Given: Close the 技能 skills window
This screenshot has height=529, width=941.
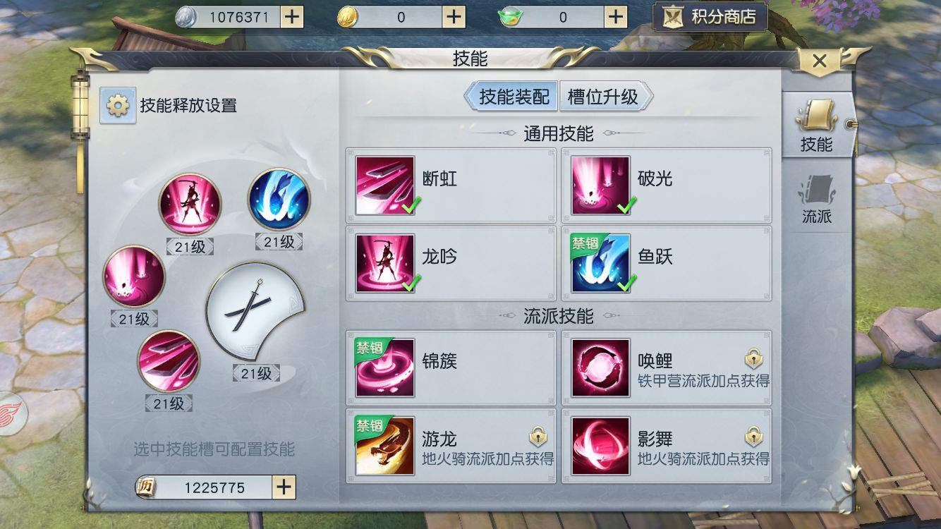Looking at the screenshot, I should tap(819, 61).
